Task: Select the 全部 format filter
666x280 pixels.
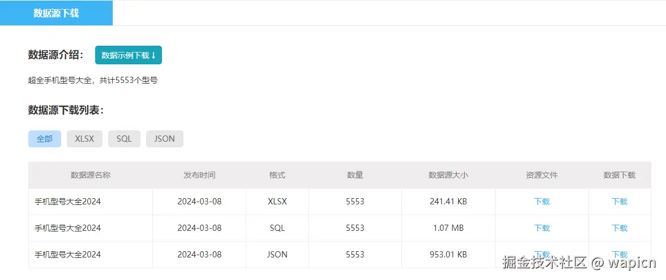Action: [45, 139]
